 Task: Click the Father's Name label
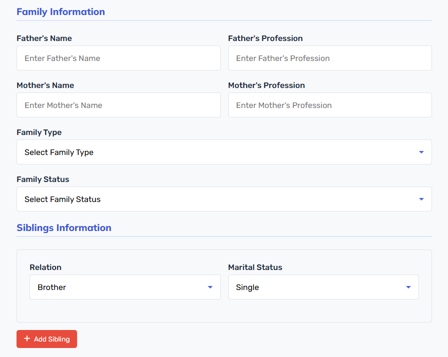tap(44, 38)
